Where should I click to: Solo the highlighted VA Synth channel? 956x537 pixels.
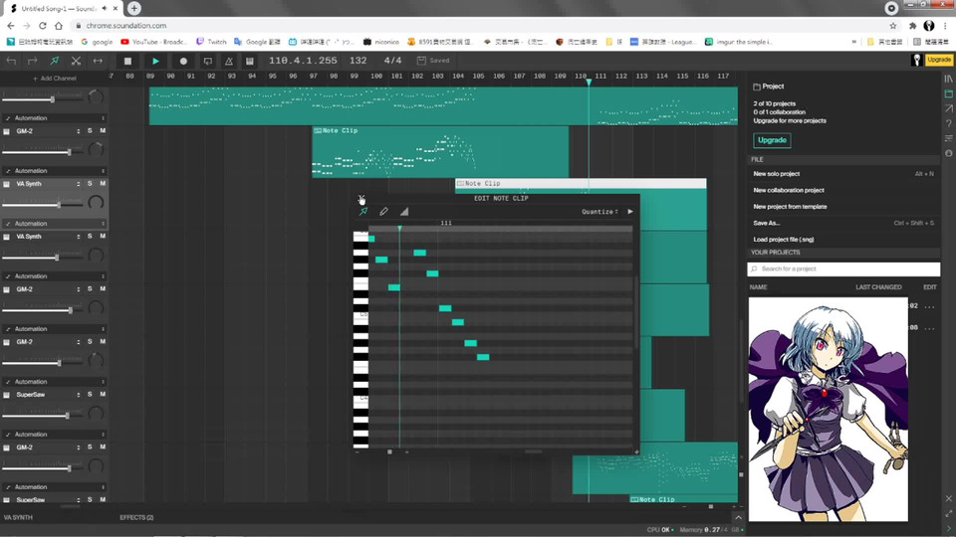(90, 183)
